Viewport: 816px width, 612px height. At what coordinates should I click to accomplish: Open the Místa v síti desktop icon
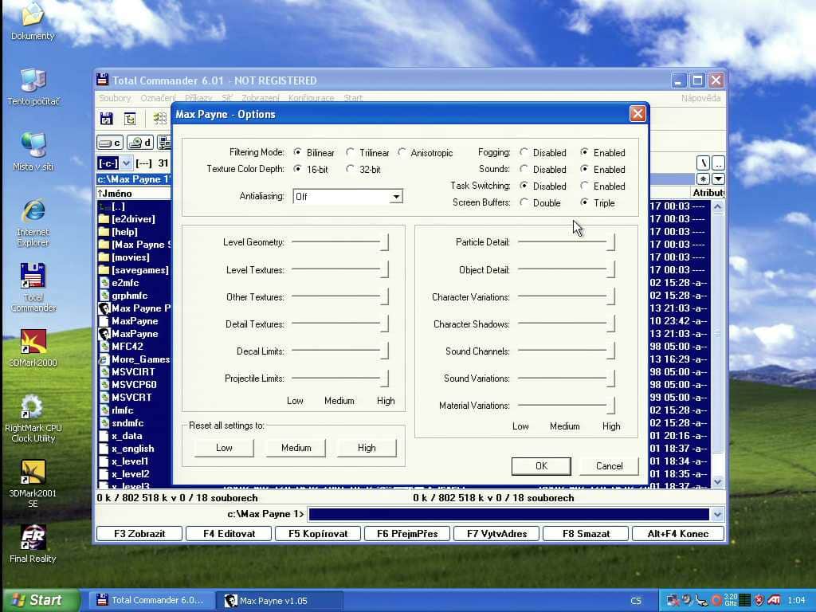(33, 151)
